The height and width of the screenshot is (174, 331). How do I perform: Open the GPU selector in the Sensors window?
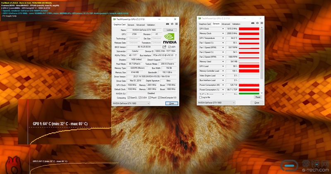(x=216, y=103)
